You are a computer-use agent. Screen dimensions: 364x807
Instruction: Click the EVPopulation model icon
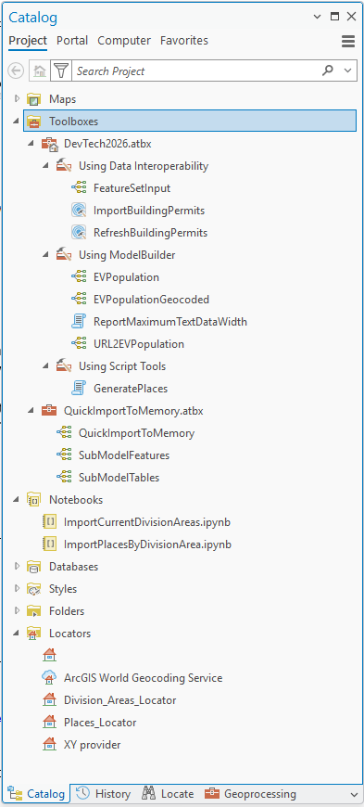[x=79, y=277]
